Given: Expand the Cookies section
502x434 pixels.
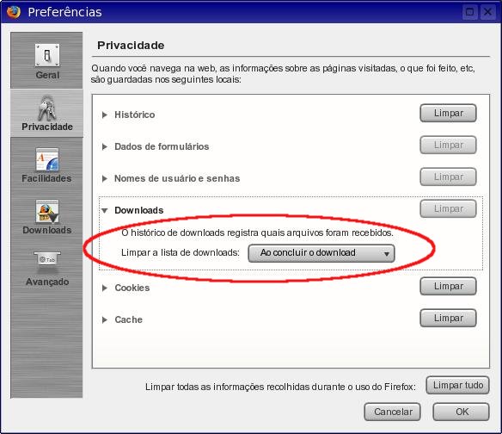Looking at the screenshot, I should [x=104, y=288].
